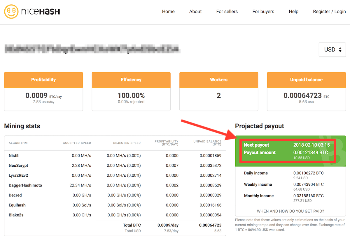
Task: Go to the About page
Action: pyautogui.click(x=195, y=12)
